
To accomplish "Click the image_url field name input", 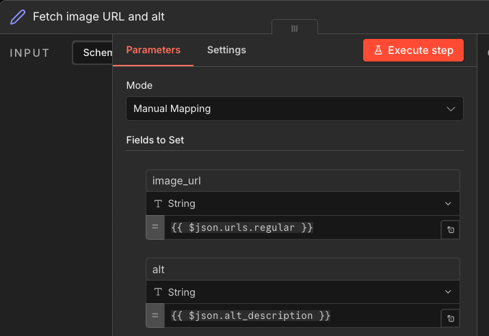I will click(x=302, y=181).
